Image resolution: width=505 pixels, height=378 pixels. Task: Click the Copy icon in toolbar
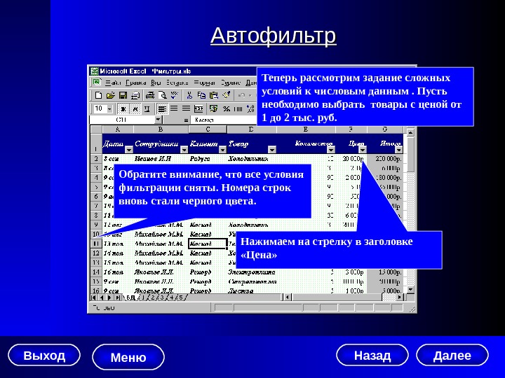[201, 95]
